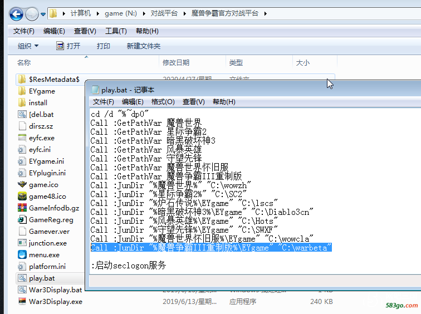Viewport: 421px width, 314px height.
Task: Click the folder icon in address bar
Action: click(53, 13)
